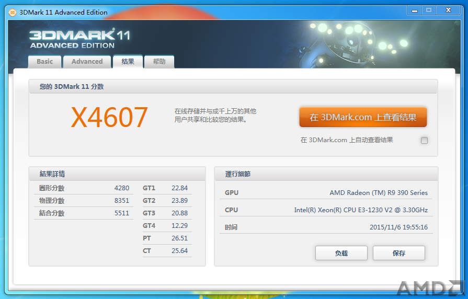Select the physics score value 8351

(122, 201)
